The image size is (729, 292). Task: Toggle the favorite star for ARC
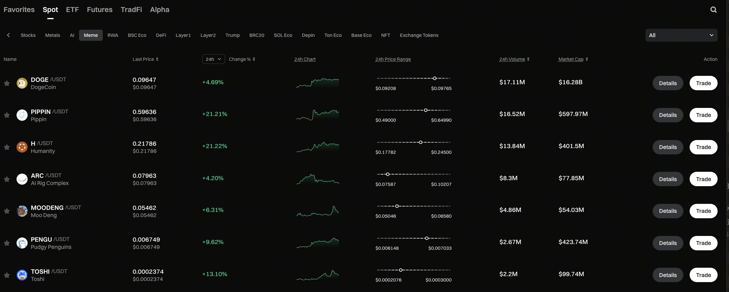point(7,179)
